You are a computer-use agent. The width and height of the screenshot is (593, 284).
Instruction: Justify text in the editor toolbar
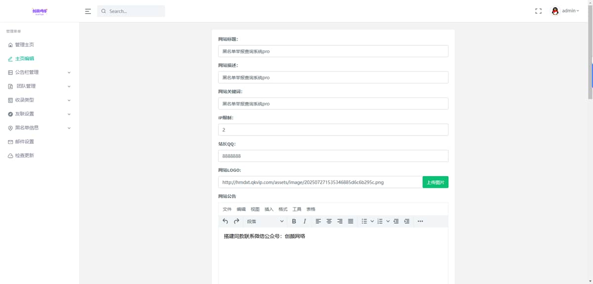point(350,221)
